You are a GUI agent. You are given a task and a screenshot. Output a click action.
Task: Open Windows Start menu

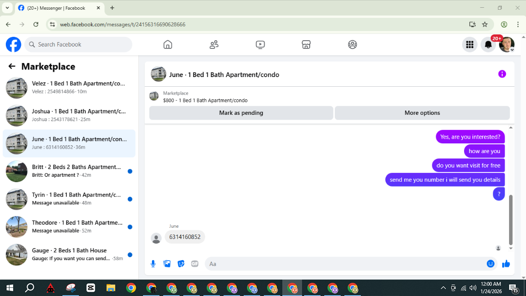pos(10,288)
